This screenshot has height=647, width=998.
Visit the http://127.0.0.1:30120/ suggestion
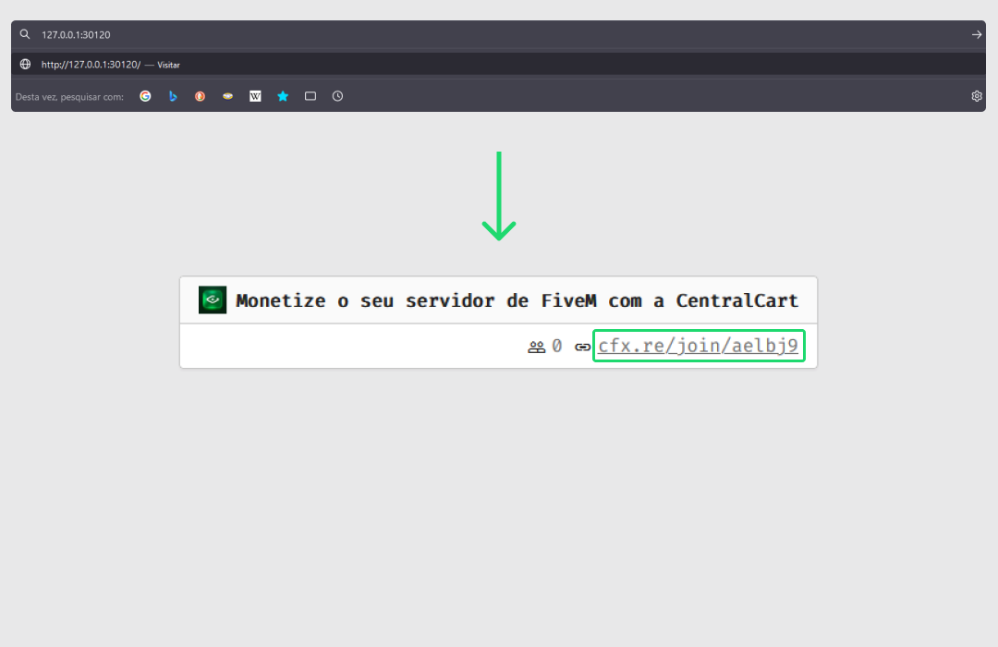[x=498, y=65]
